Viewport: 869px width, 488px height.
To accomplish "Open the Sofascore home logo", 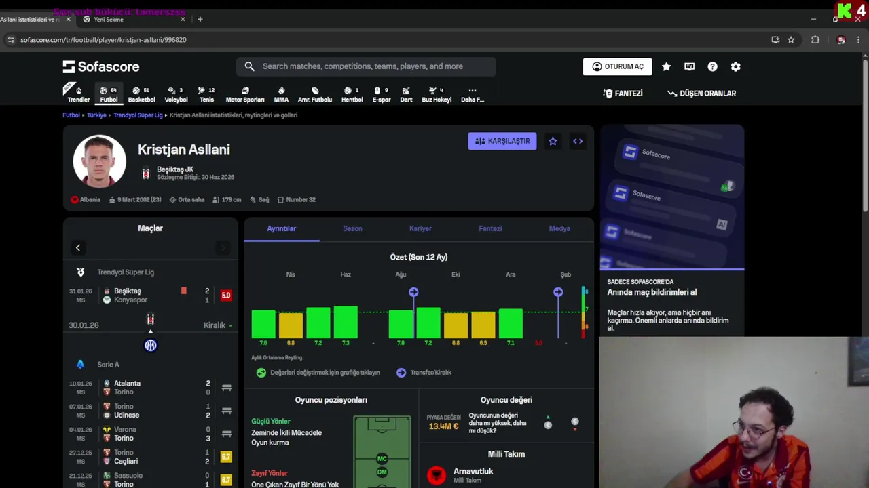I will [x=101, y=66].
